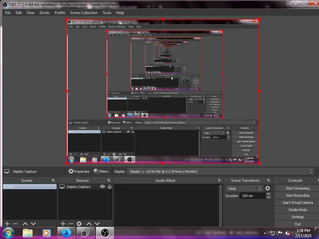Increase transition duration with up arrow
Image resolution: width=319 pixels, height=239 pixels.
pyautogui.click(x=268, y=194)
